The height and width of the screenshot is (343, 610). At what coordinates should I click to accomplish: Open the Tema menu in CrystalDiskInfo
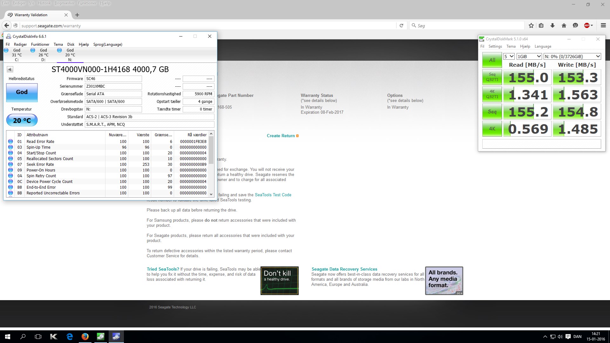pos(58,44)
